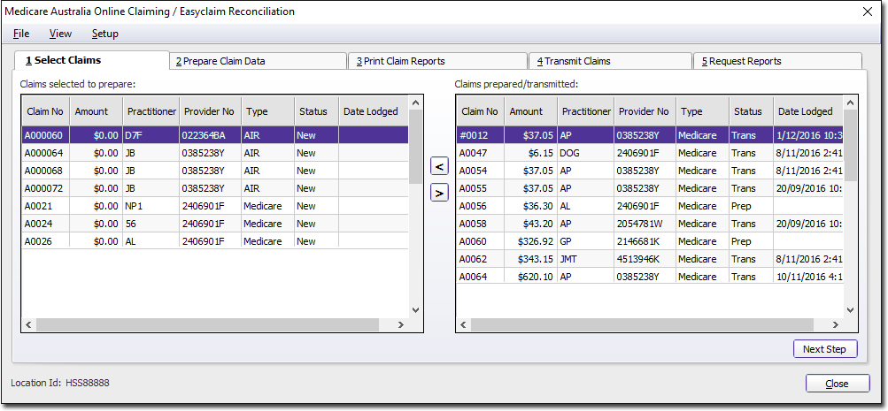Click the Next Step button
The height and width of the screenshot is (411, 888).
coord(825,349)
